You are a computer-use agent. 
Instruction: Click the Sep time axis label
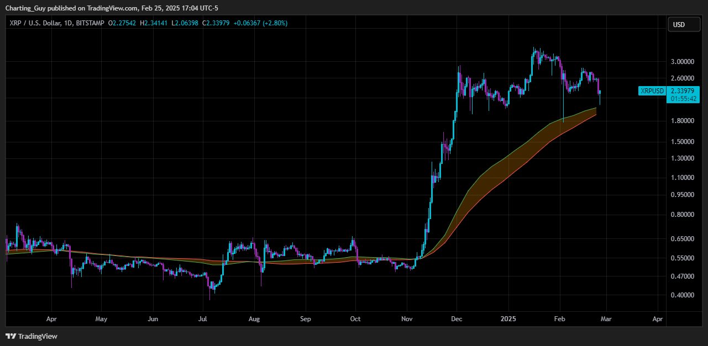(306, 319)
